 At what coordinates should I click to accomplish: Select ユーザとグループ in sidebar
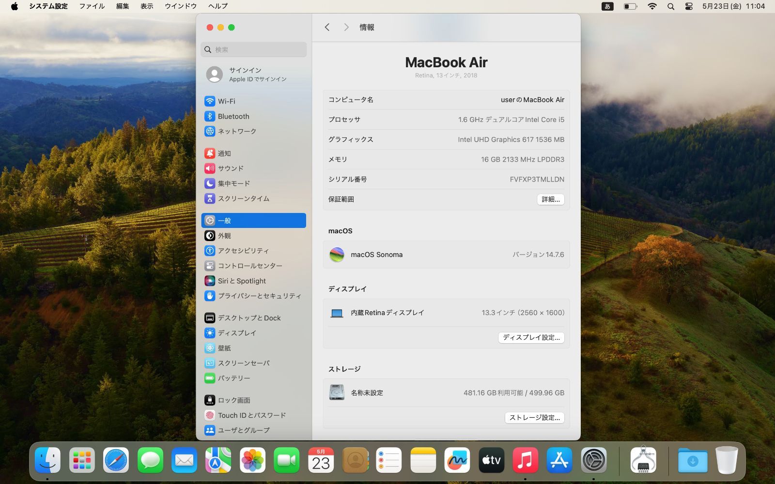tap(253, 430)
